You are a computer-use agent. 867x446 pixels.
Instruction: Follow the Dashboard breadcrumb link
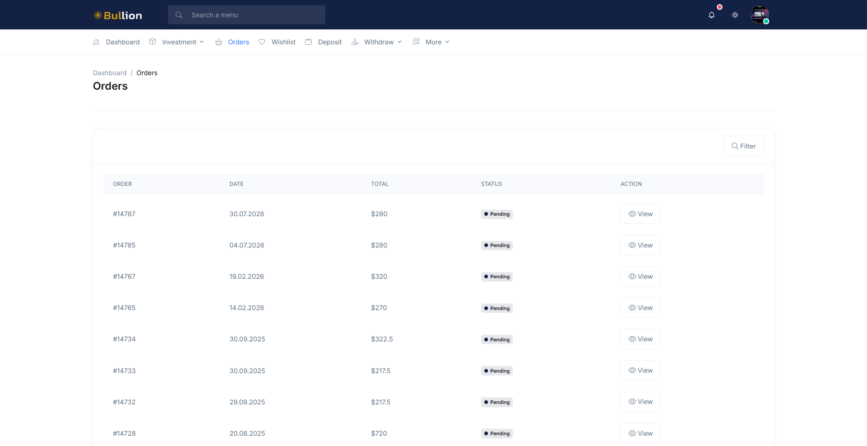coord(109,73)
